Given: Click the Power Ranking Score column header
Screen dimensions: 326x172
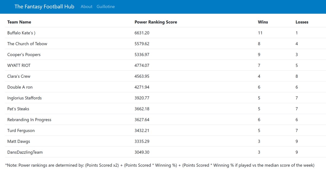Looking at the screenshot, I should click(156, 22).
